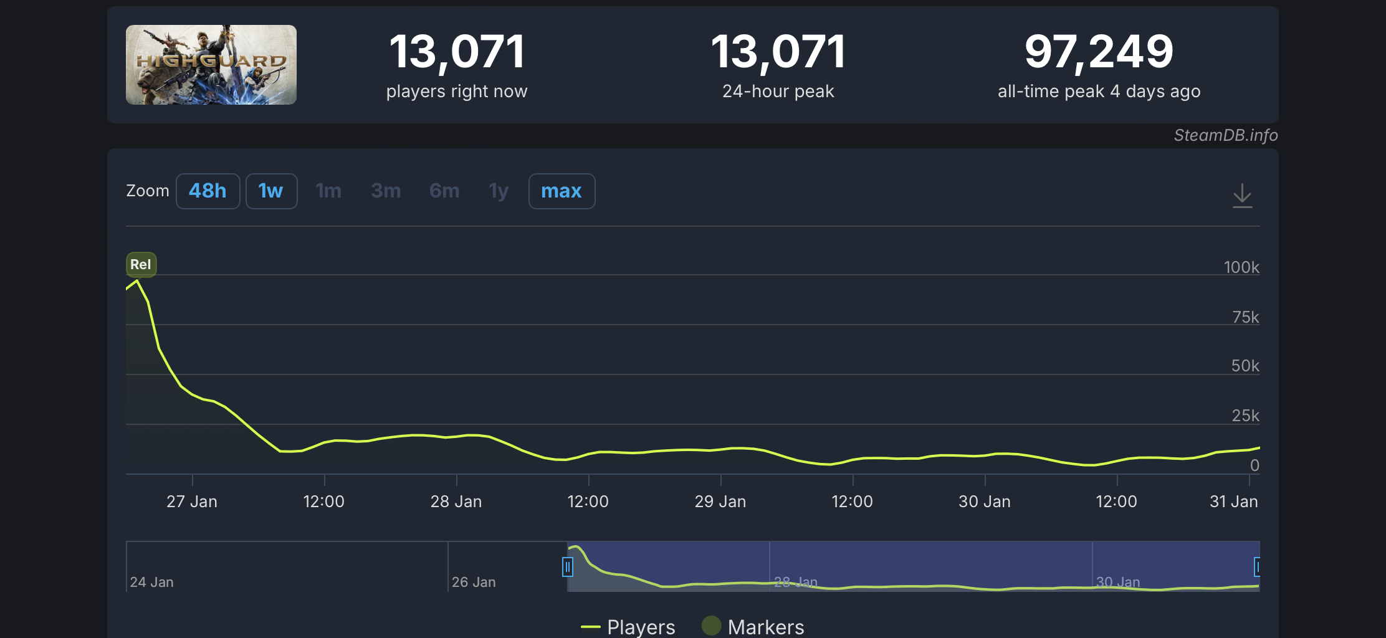
Task: Click the 27 Jan axis label
Action: click(x=192, y=502)
